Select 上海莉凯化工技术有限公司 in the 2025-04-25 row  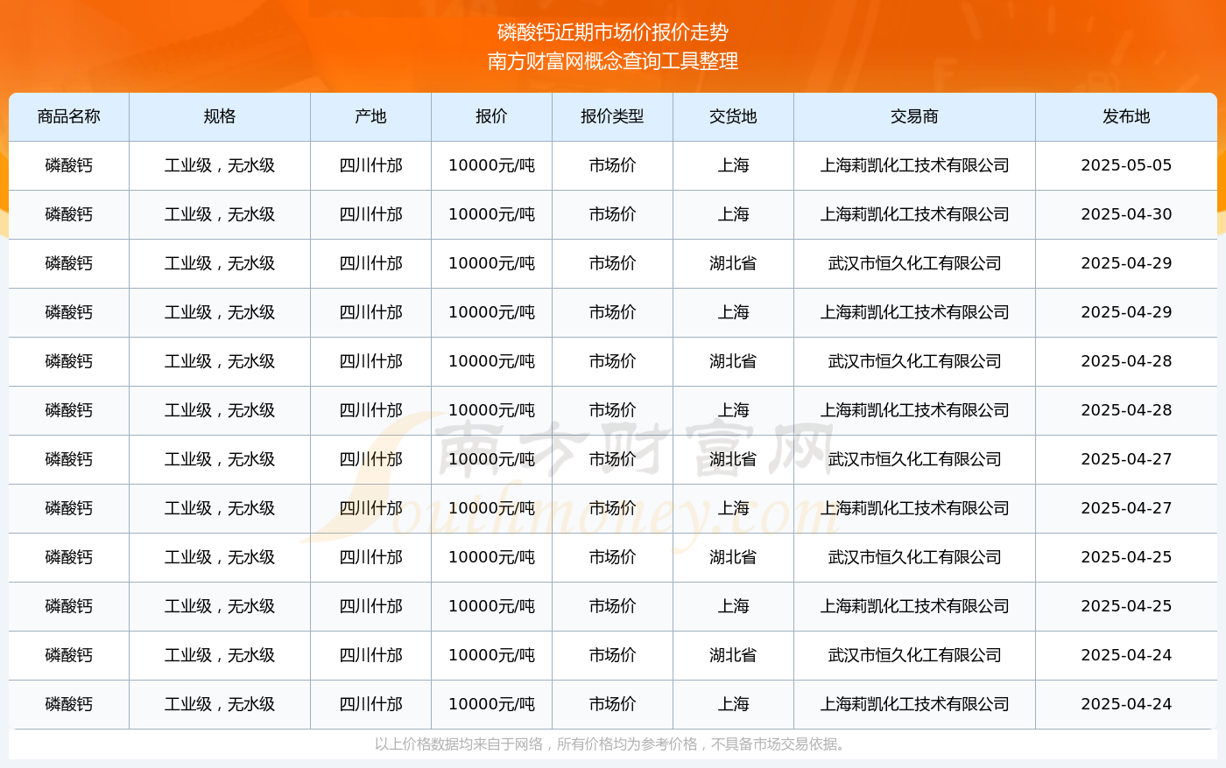(914, 606)
